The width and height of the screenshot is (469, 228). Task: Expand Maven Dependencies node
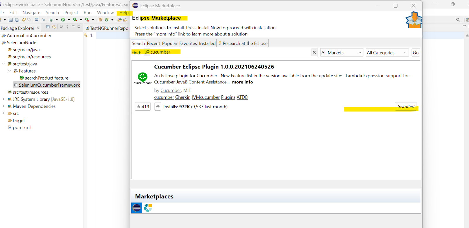3,106
